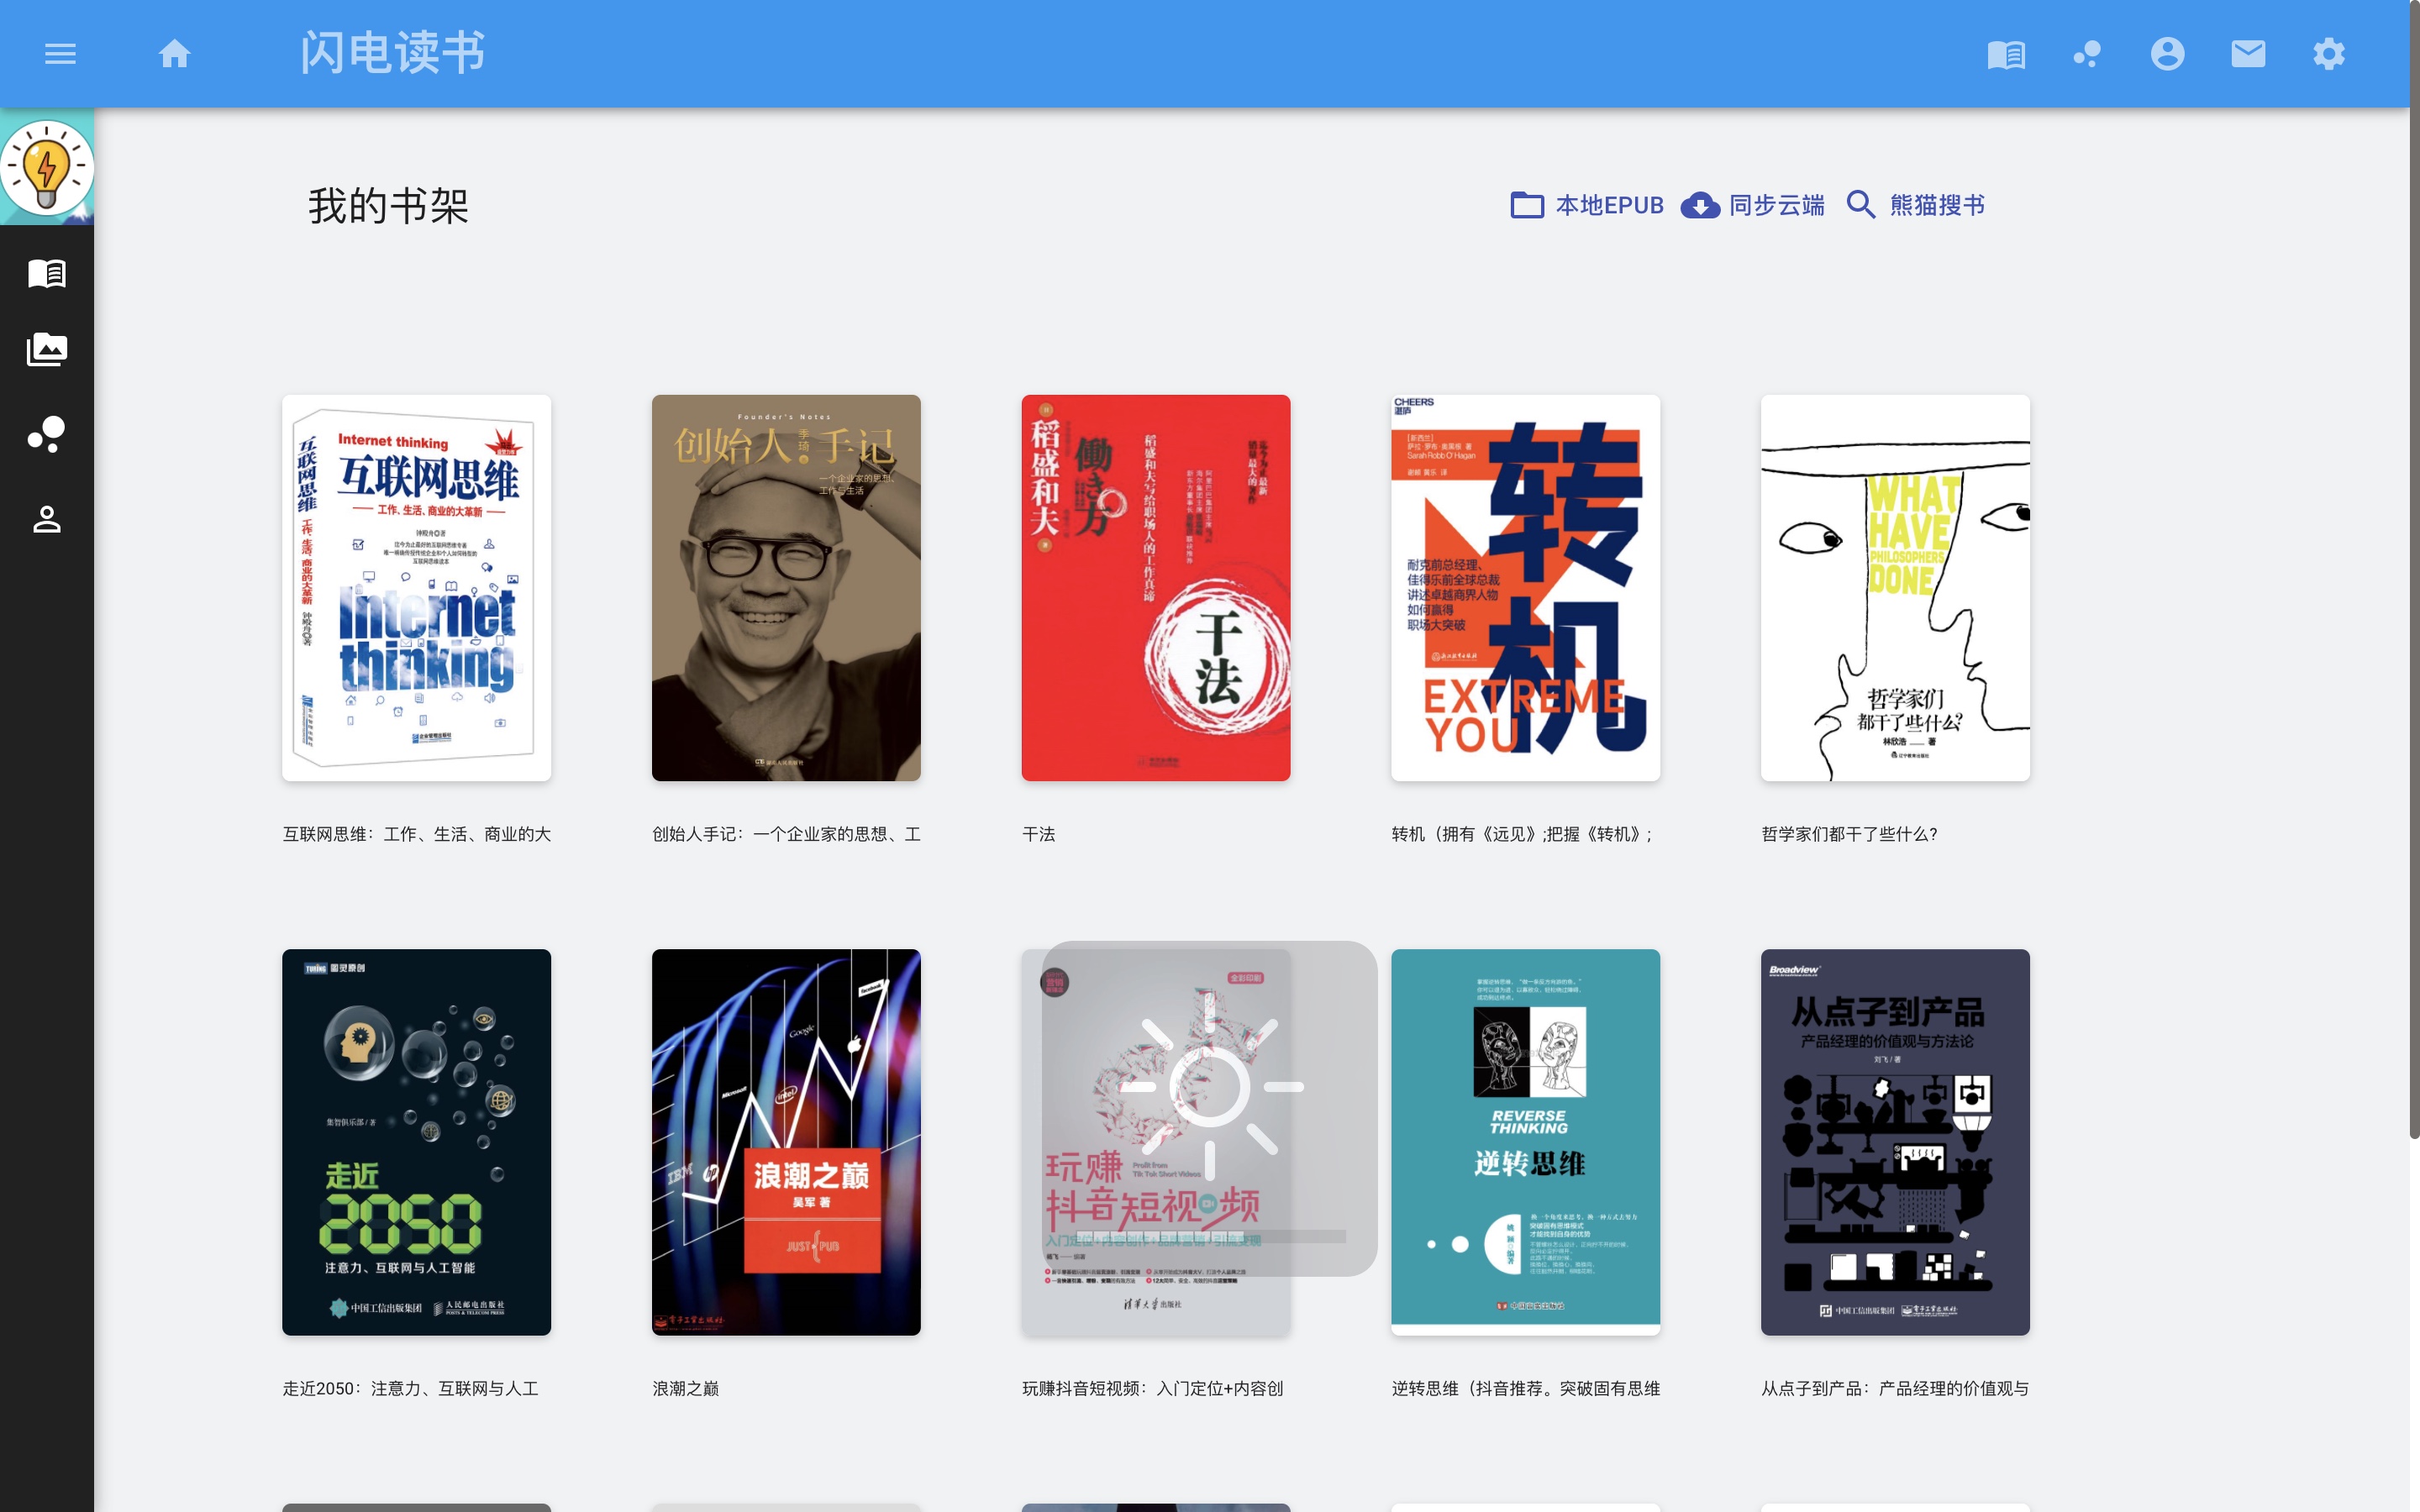Open the image gallery icon in sidebar
The width and height of the screenshot is (2420, 1512).
(47, 350)
